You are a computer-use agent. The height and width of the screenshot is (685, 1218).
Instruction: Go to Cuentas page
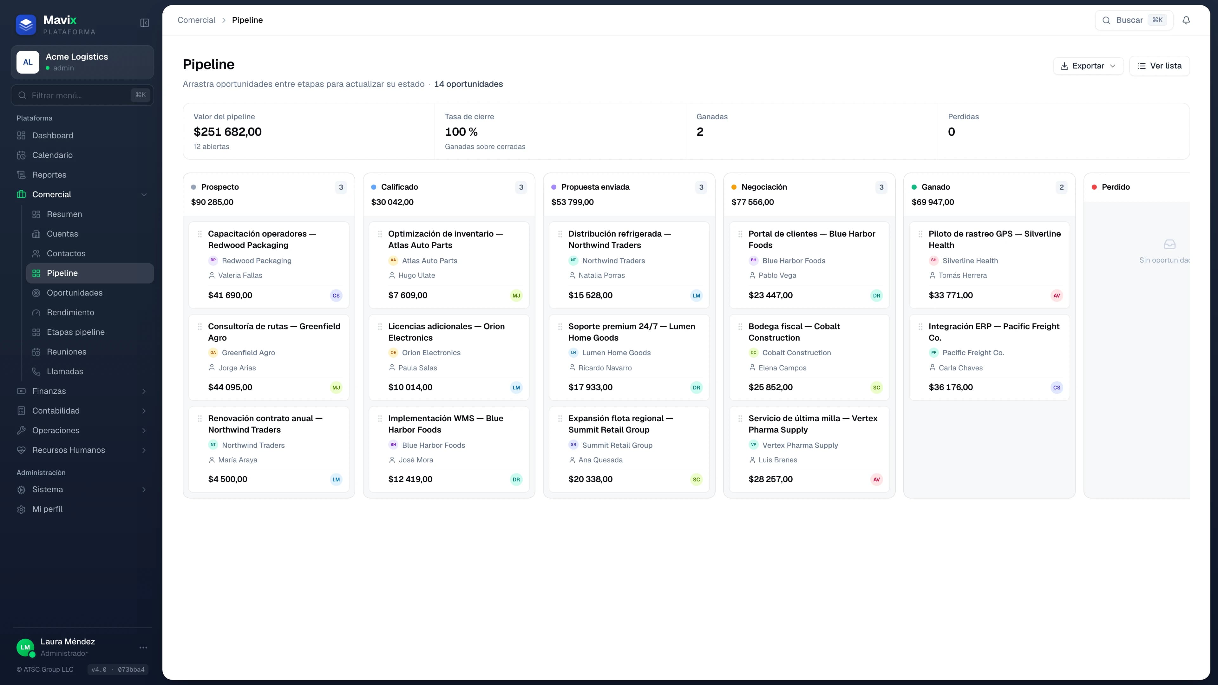pyautogui.click(x=90, y=234)
